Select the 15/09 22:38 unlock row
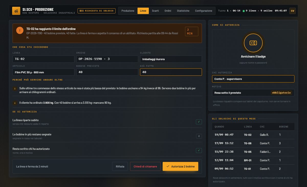 pyautogui.click(x=253, y=152)
